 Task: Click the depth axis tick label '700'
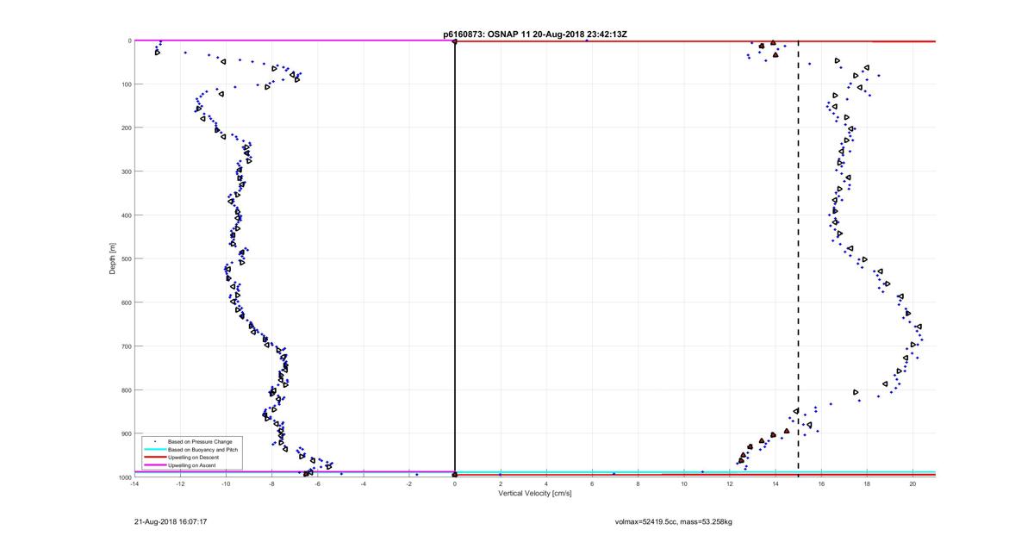[126, 346]
